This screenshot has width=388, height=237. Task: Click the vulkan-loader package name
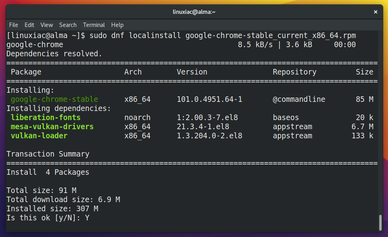point(39,136)
